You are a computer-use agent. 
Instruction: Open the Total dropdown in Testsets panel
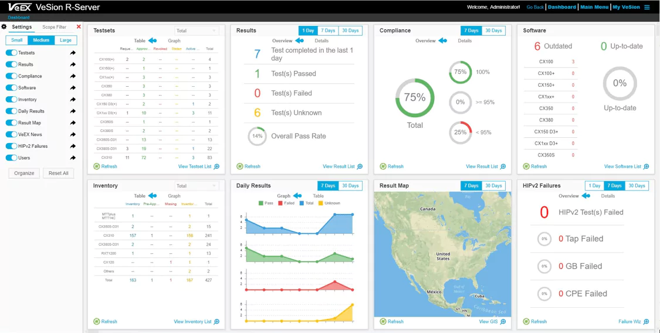pyautogui.click(x=197, y=30)
